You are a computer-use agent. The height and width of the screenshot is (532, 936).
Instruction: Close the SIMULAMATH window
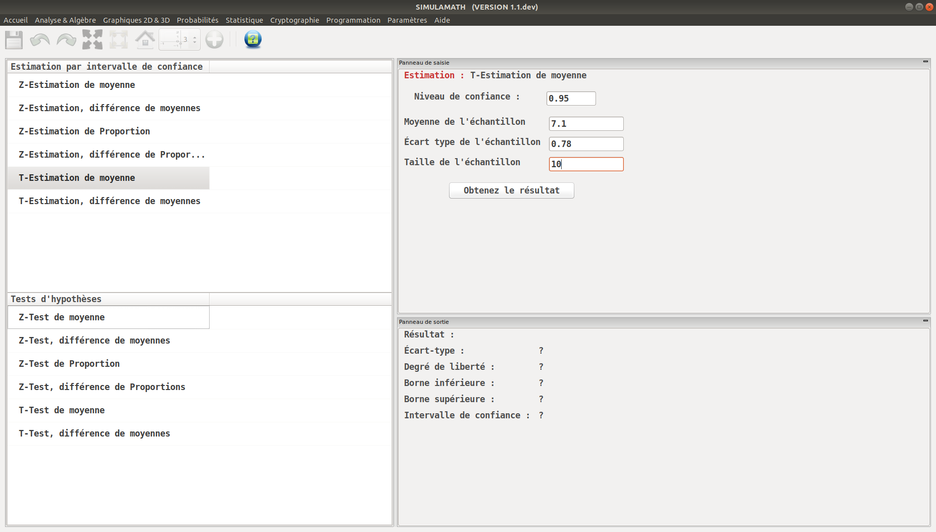point(929,7)
